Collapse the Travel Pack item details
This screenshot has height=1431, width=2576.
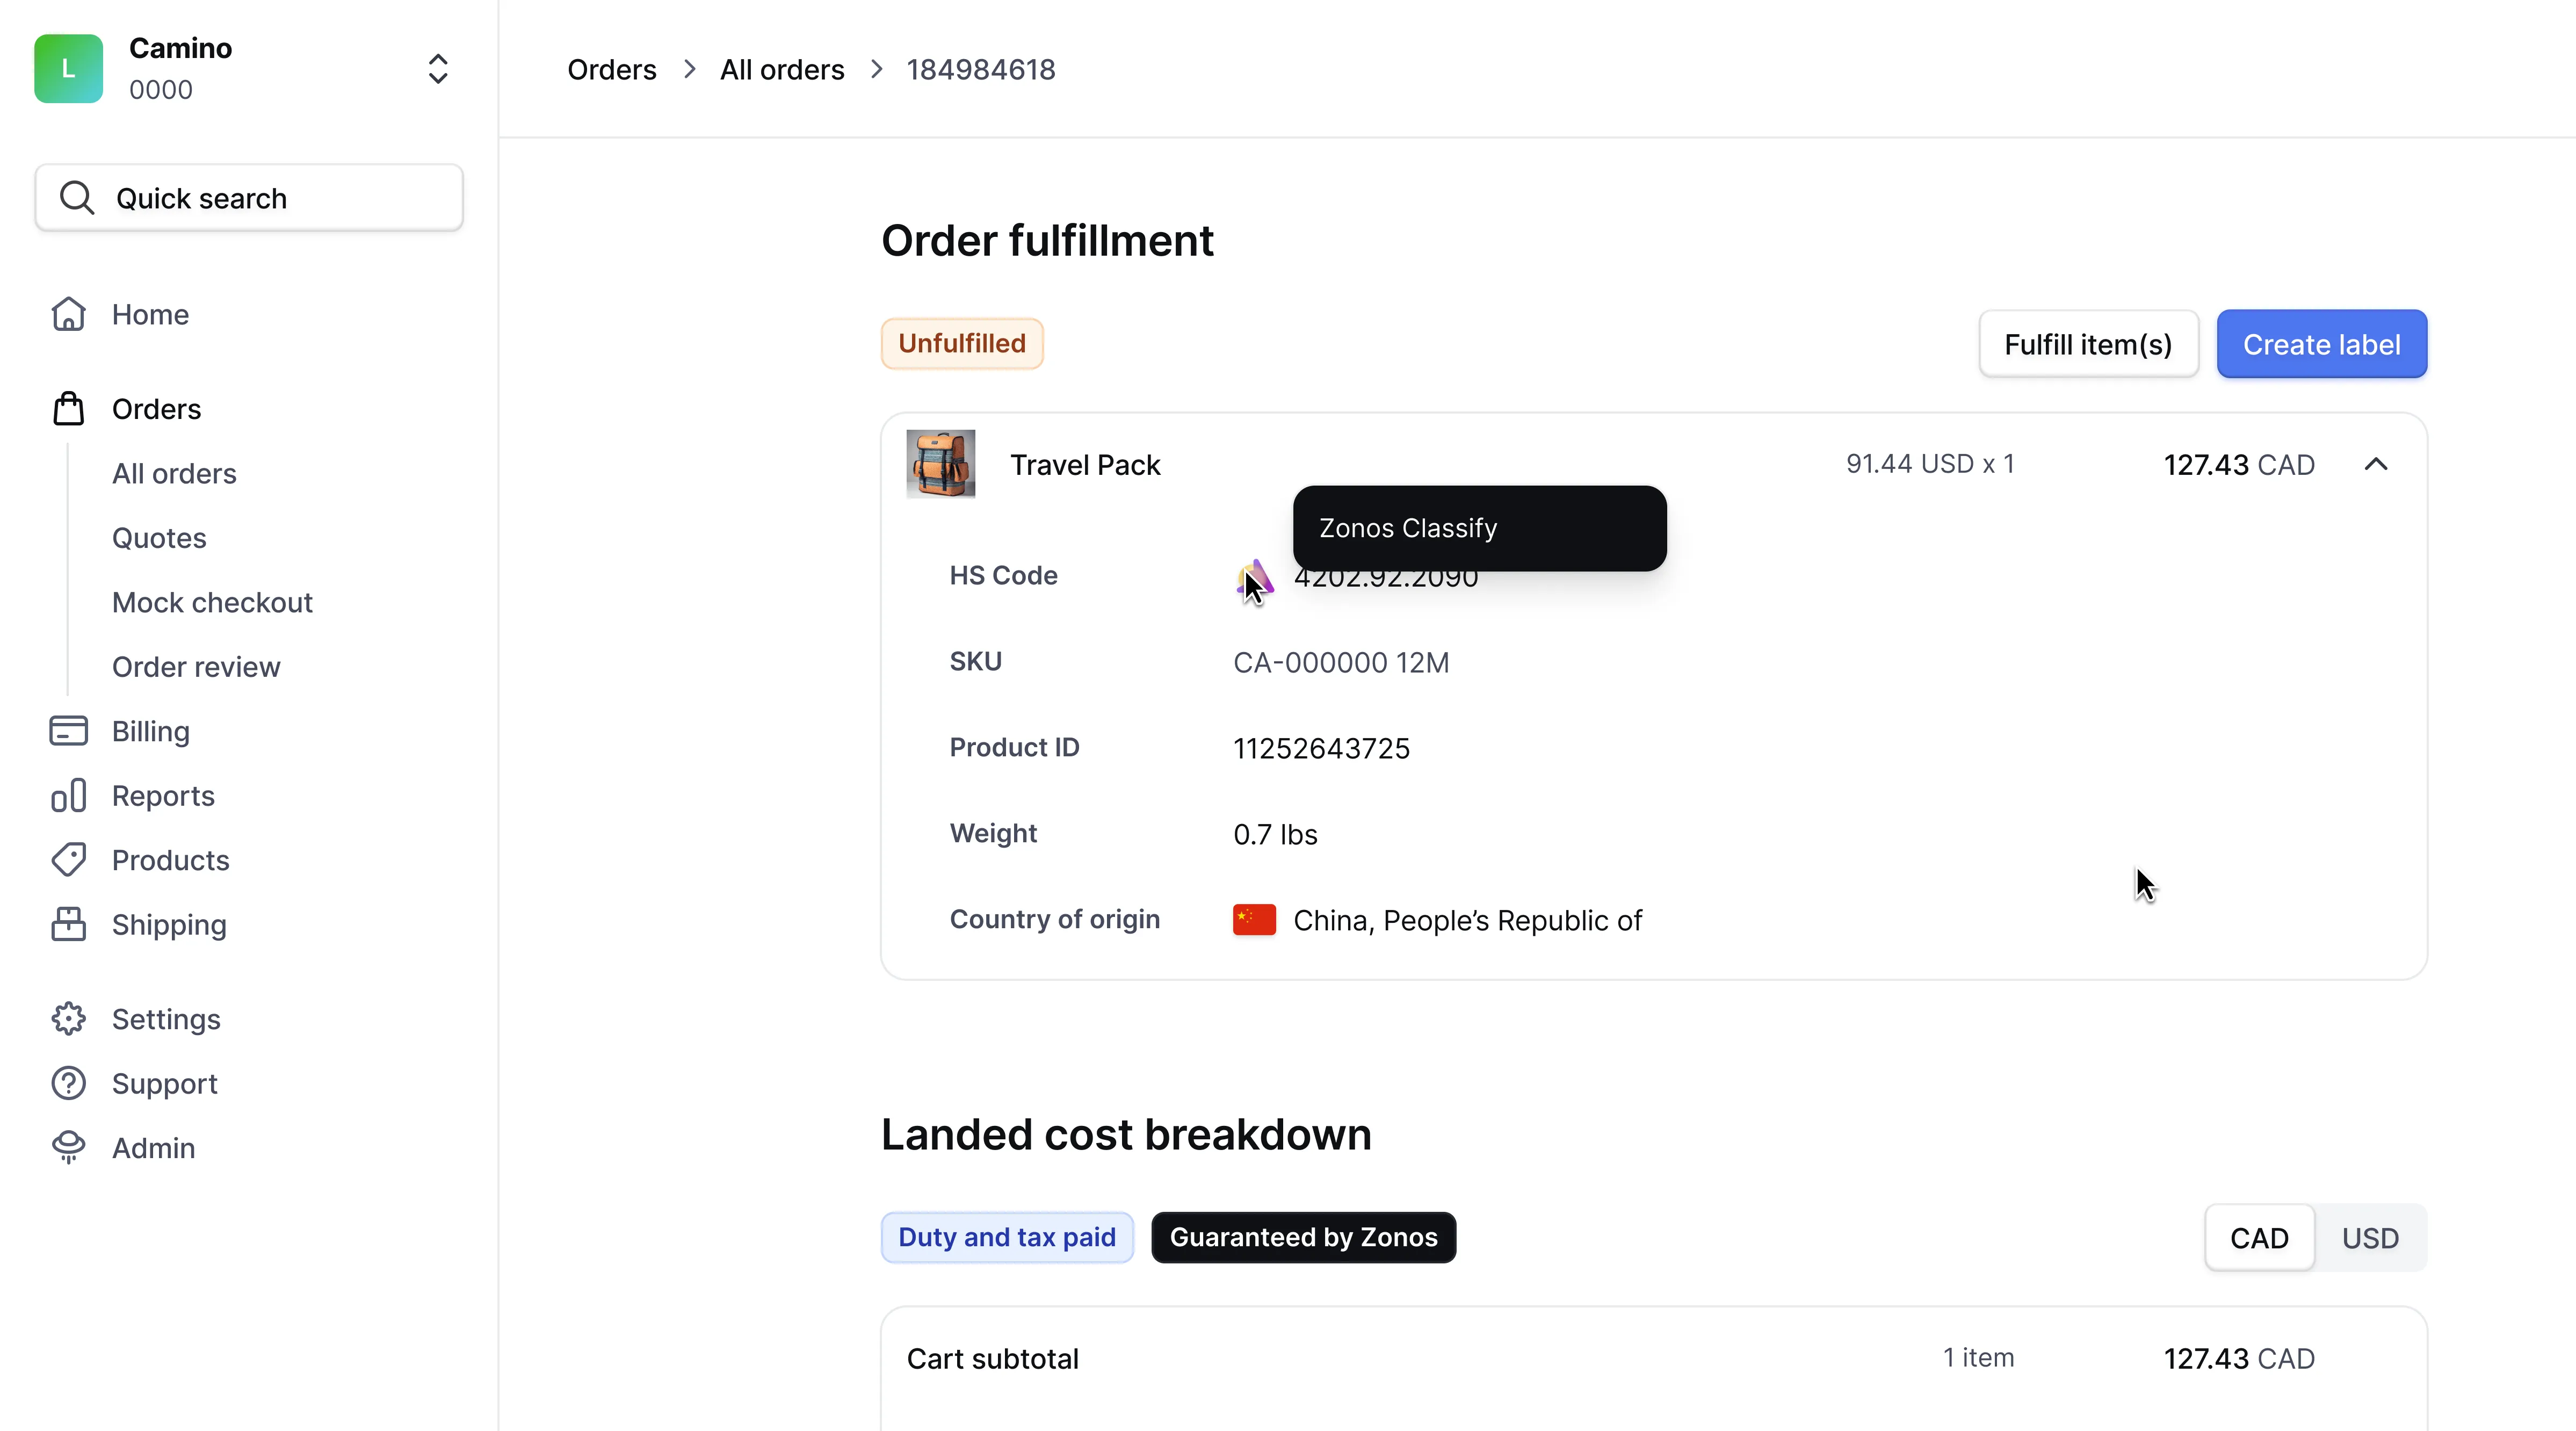pyautogui.click(x=2376, y=464)
